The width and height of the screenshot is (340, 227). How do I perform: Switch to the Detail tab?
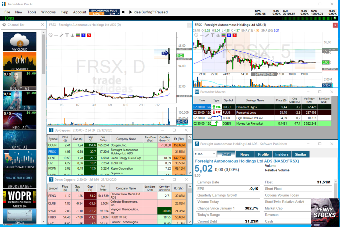[x=226, y=154]
